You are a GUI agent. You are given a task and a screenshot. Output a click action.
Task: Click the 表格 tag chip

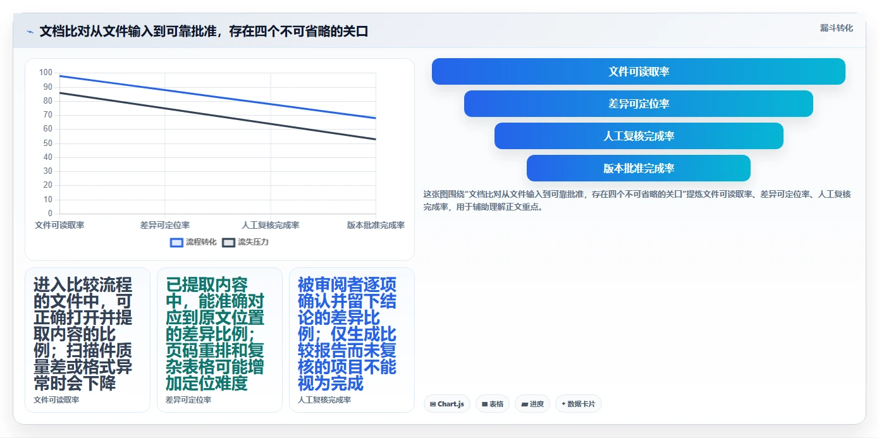coord(492,404)
